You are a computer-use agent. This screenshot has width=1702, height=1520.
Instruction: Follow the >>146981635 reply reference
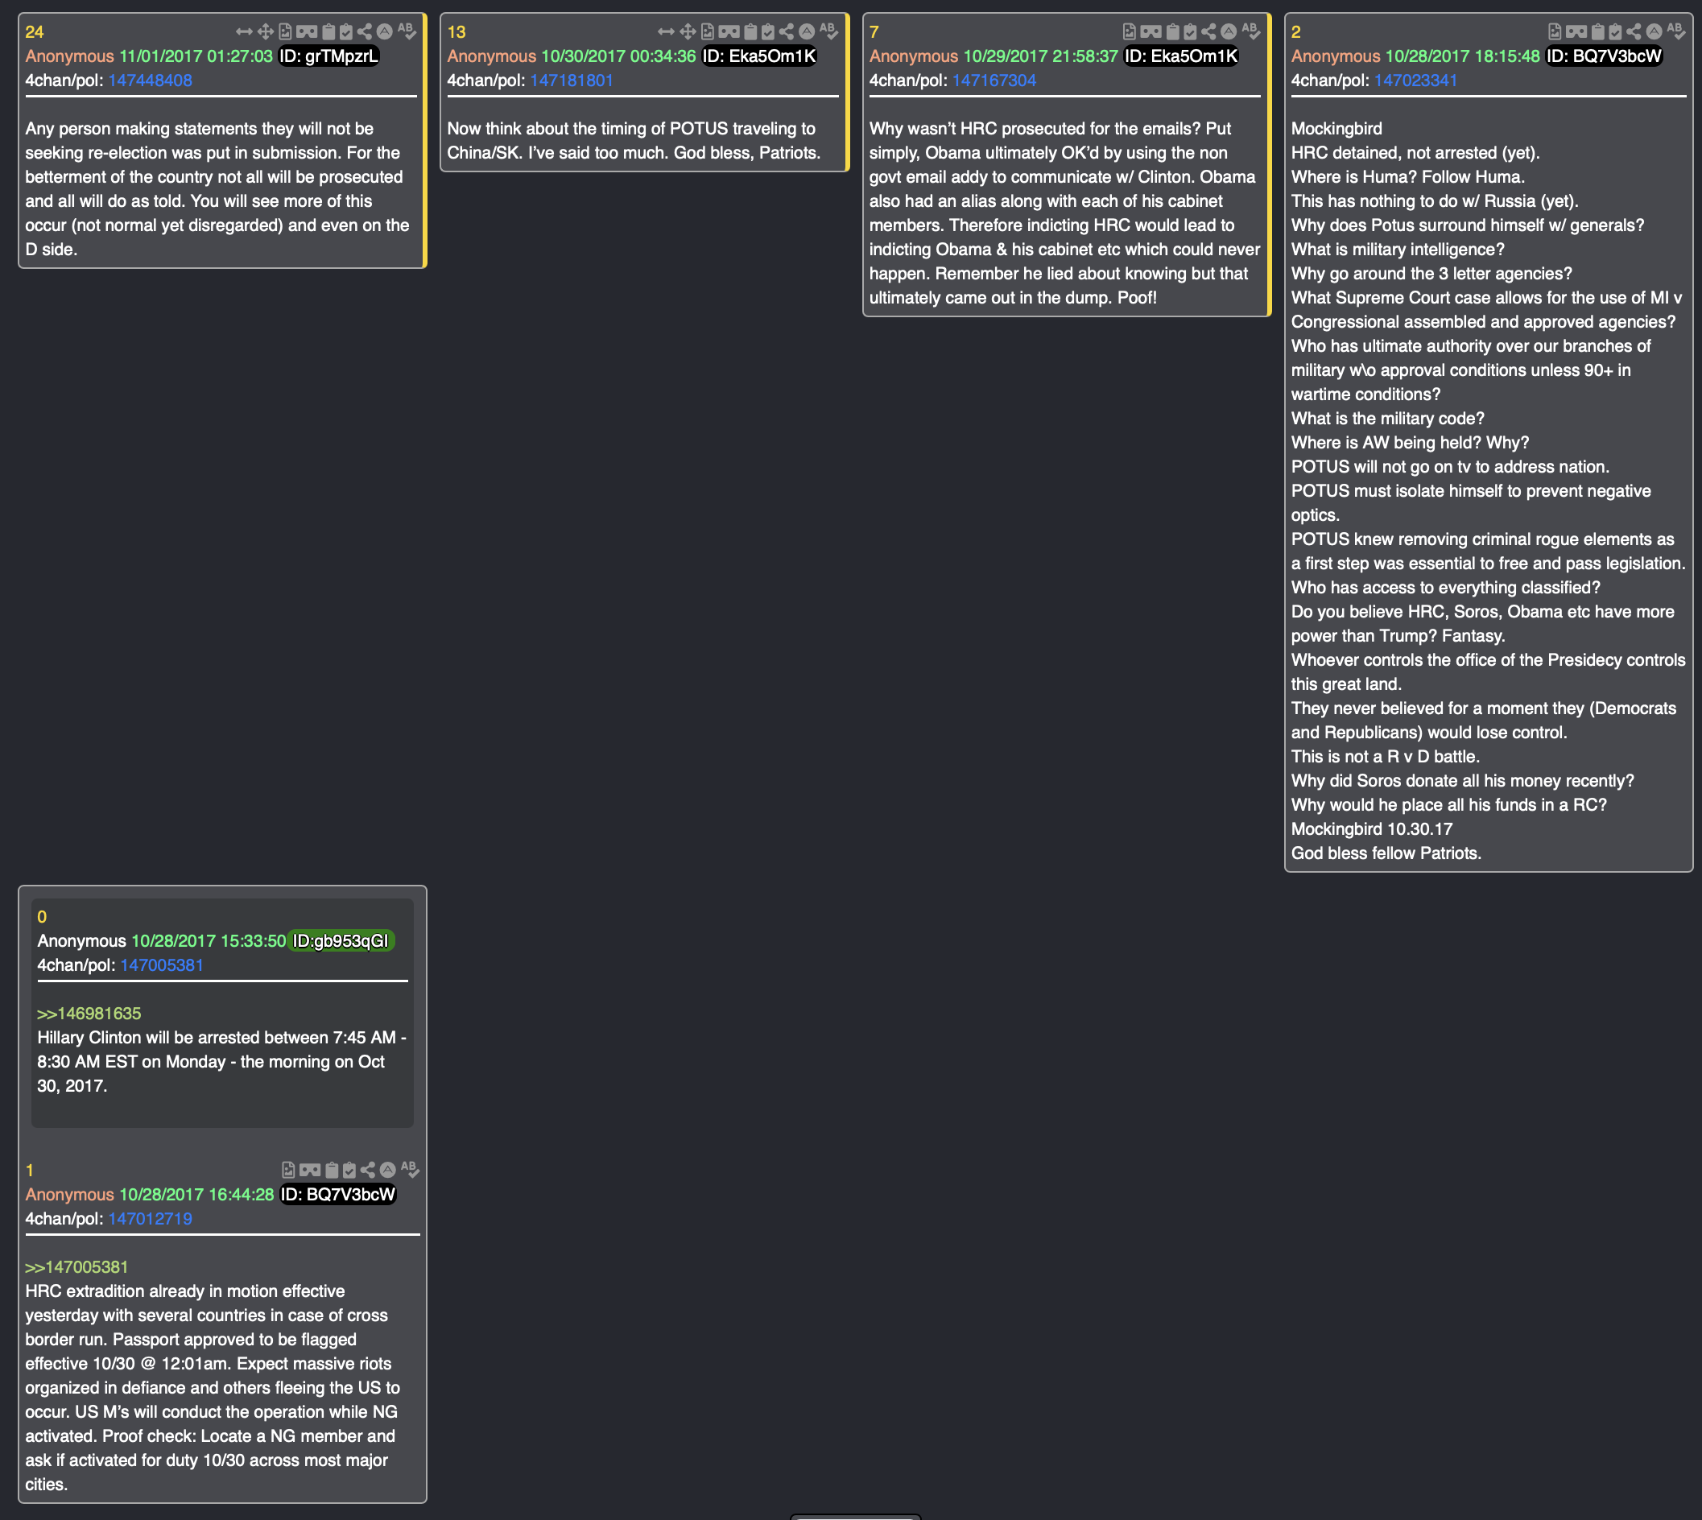[x=89, y=1013]
